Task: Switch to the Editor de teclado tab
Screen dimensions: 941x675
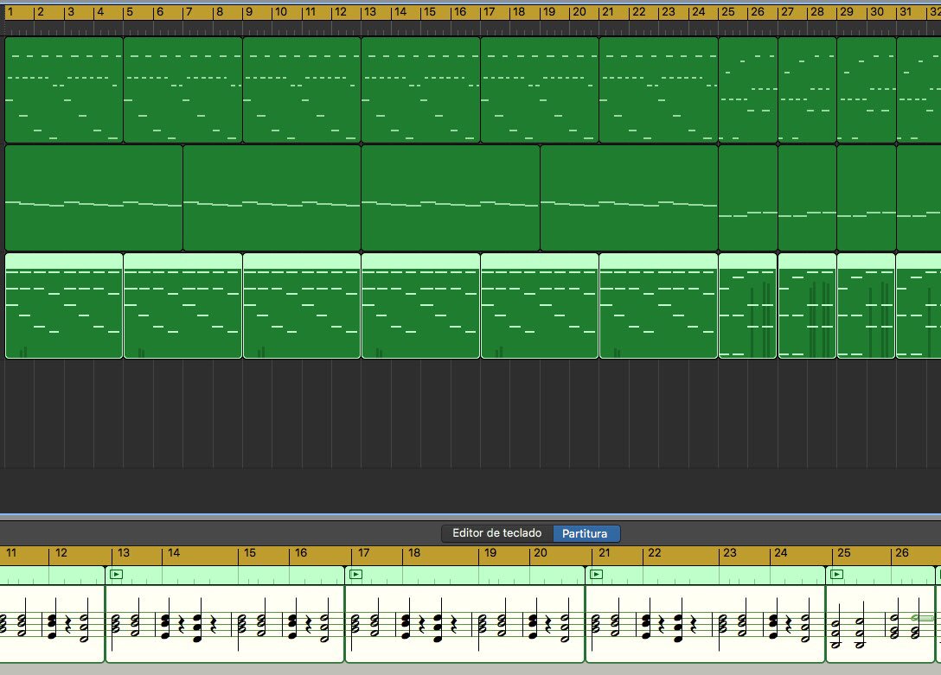Action: [497, 533]
